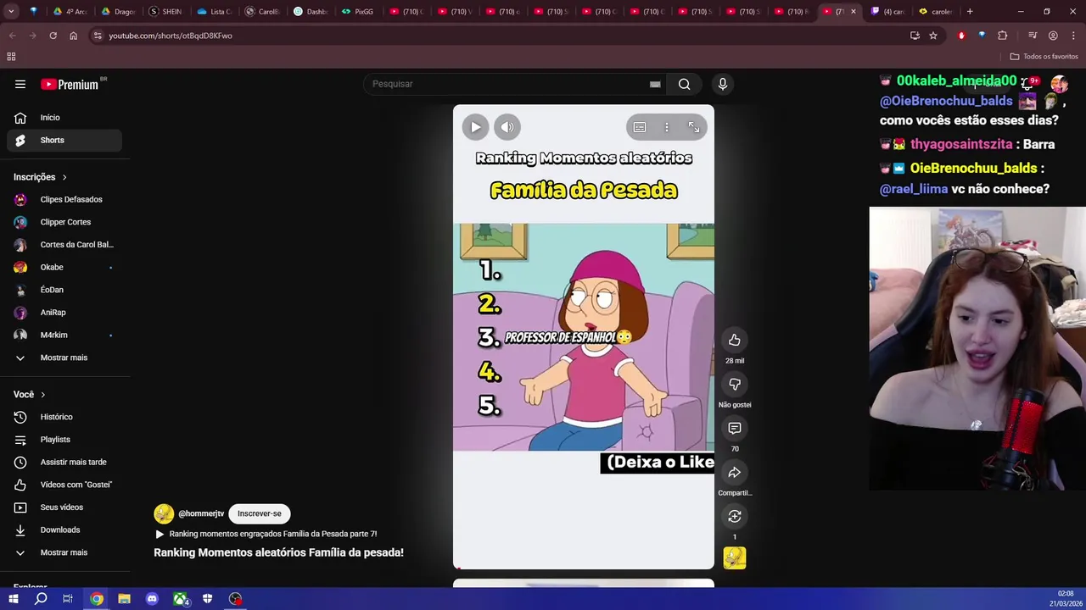Open Cortes da Carol Bal... subscription
The width and height of the screenshot is (1086, 610).
[64, 245]
